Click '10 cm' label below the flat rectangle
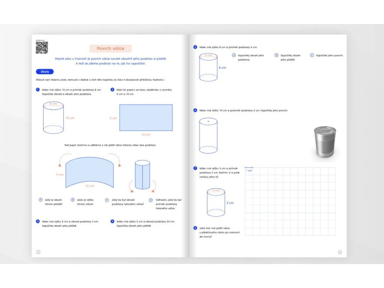 [x=146, y=135]
